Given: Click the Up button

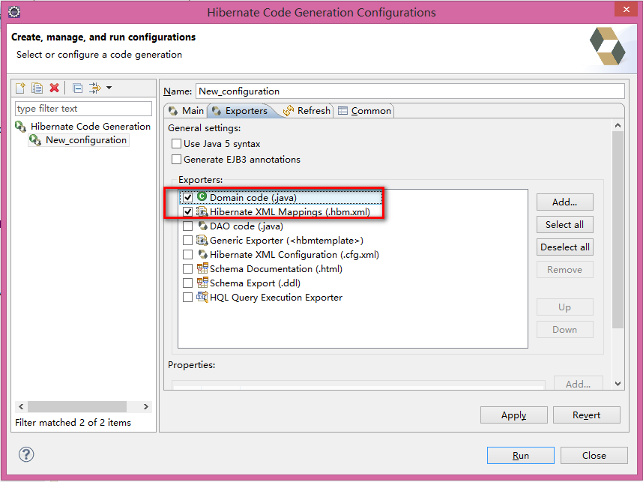Looking at the screenshot, I should 564,307.
